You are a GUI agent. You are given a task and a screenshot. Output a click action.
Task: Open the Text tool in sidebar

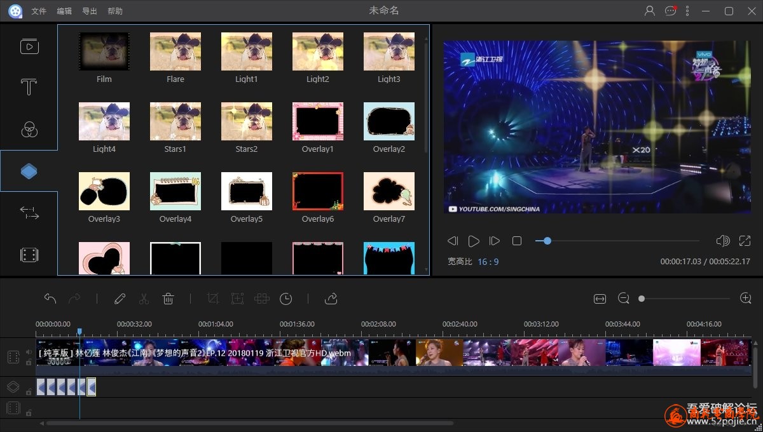(29, 87)
